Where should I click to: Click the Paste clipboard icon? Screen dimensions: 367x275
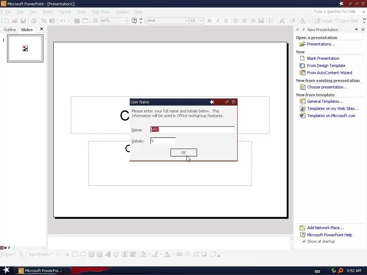click(x=52, y=20)
